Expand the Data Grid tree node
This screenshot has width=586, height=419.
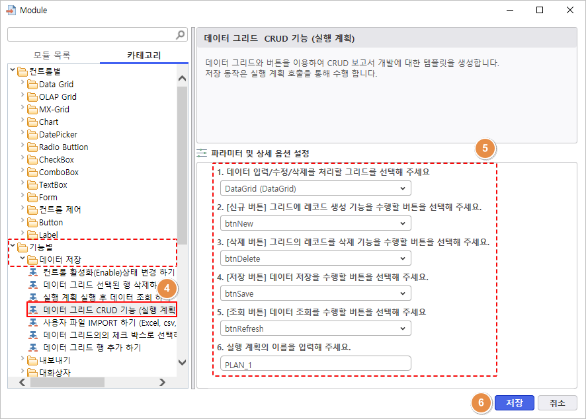click(22, 82)
